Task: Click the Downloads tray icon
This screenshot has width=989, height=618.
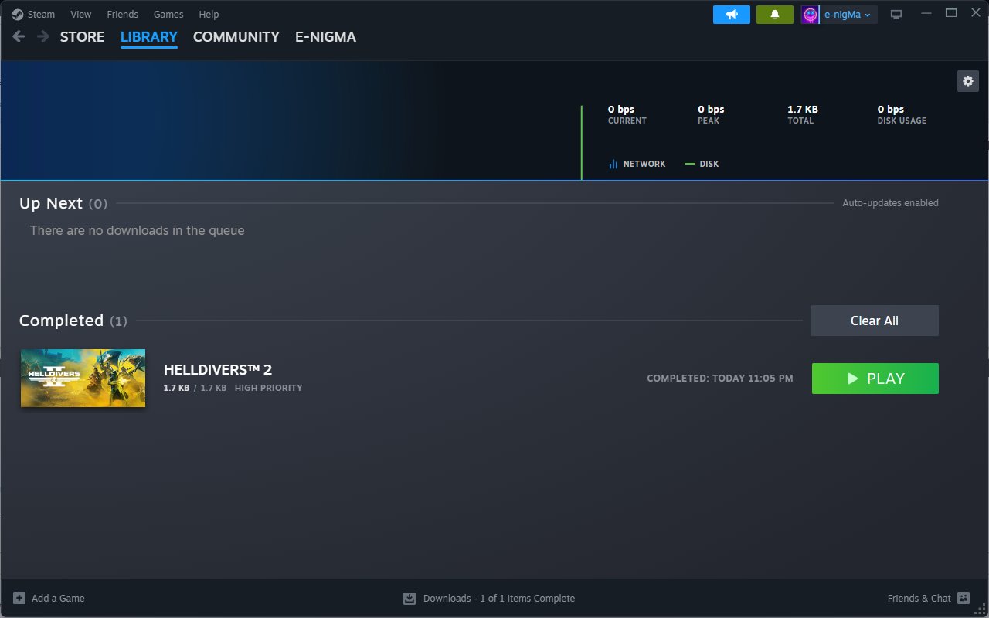Action: pos(410,598)
